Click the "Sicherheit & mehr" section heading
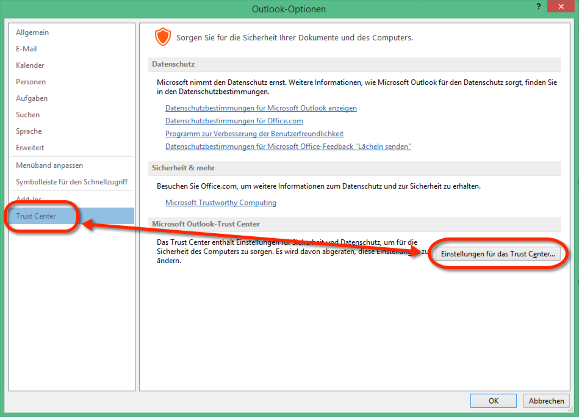Viewport: 579px width, 417px height. click(x=183, y=168)
